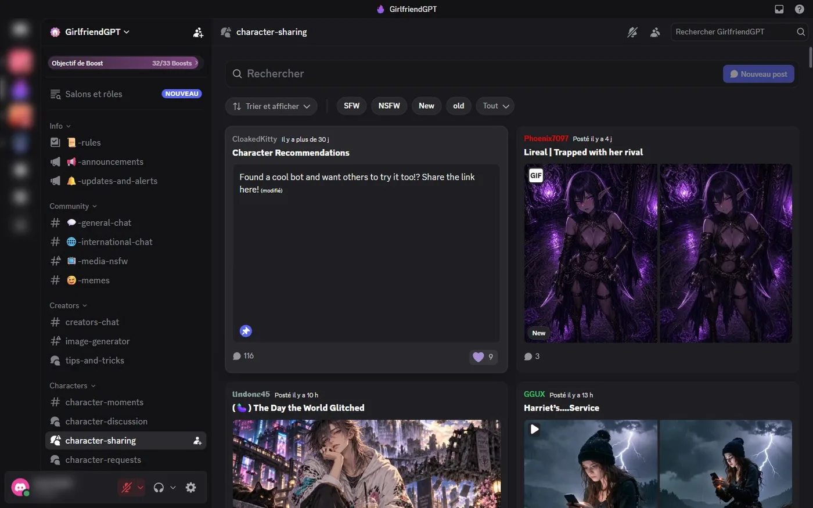813x508 pixels.
Task: Collapse the Community category
Action: coord(73,206)
